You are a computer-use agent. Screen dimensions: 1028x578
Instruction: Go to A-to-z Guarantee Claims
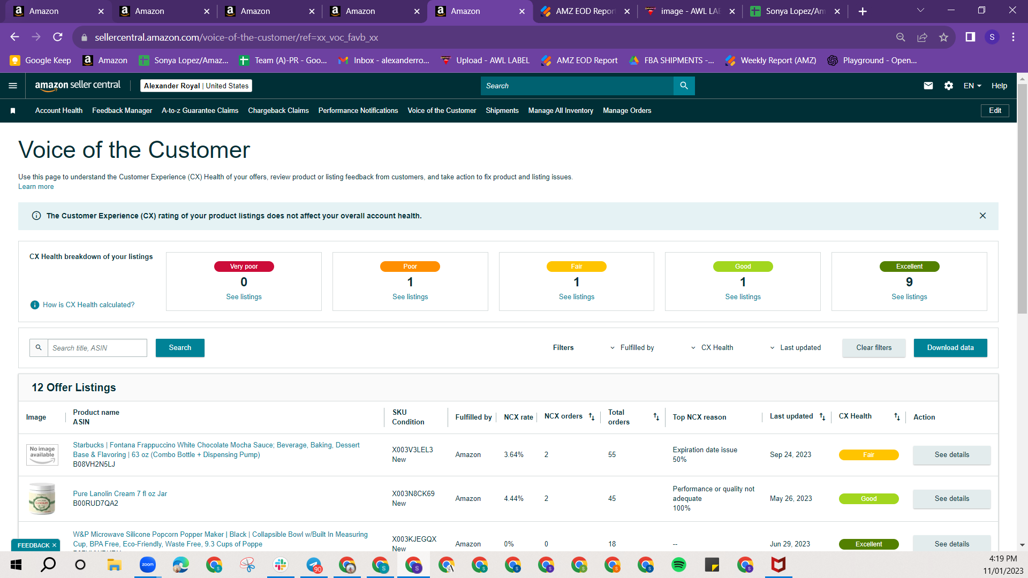point(200,111)
